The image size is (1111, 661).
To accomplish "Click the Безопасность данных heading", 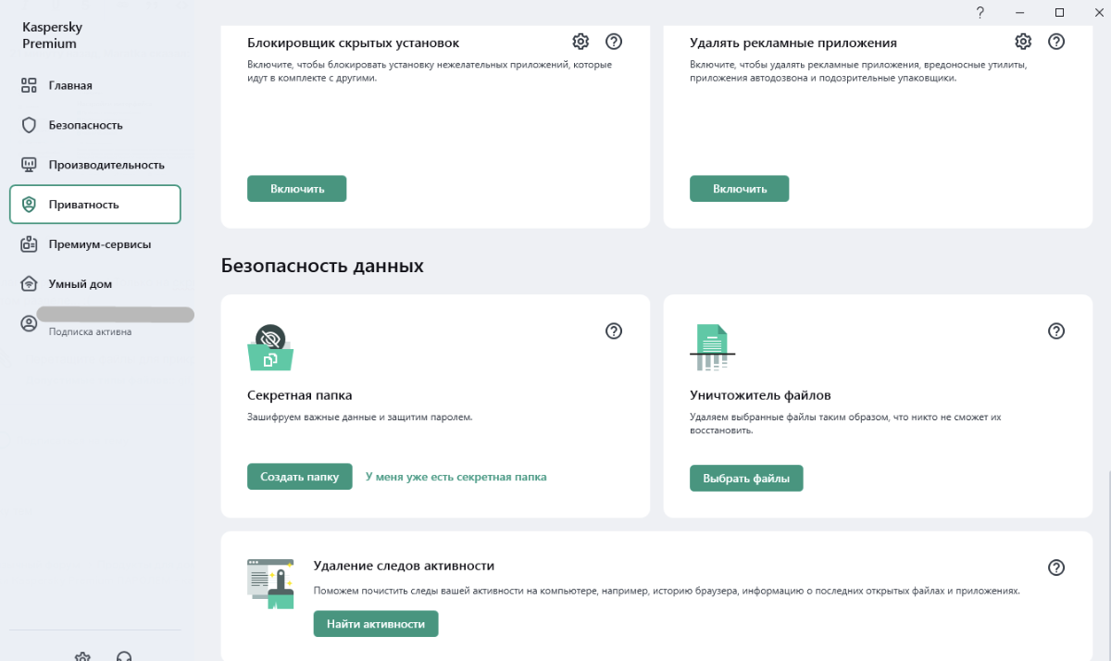I will point(322,266).
